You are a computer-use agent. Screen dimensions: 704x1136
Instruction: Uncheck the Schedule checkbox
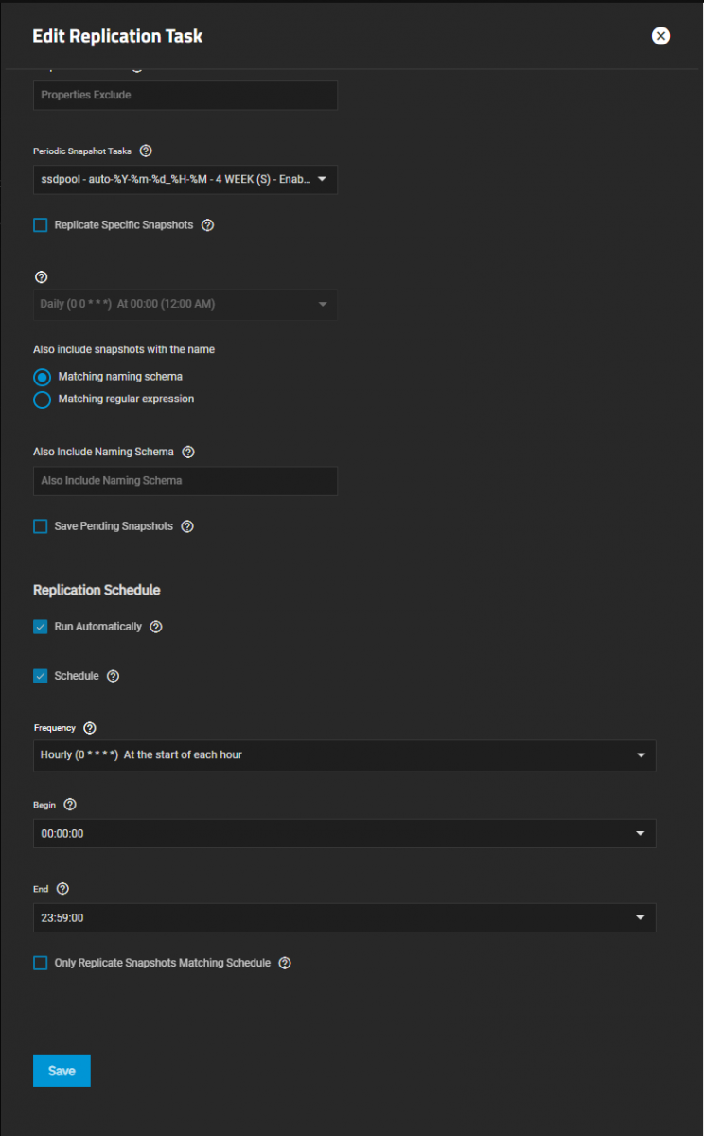[x=40, y=676]
